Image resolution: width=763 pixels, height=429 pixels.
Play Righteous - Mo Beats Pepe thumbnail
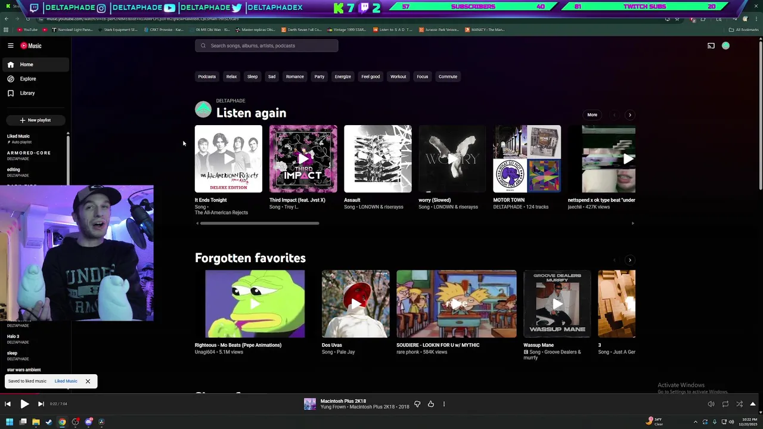click(x=255, y=304)
